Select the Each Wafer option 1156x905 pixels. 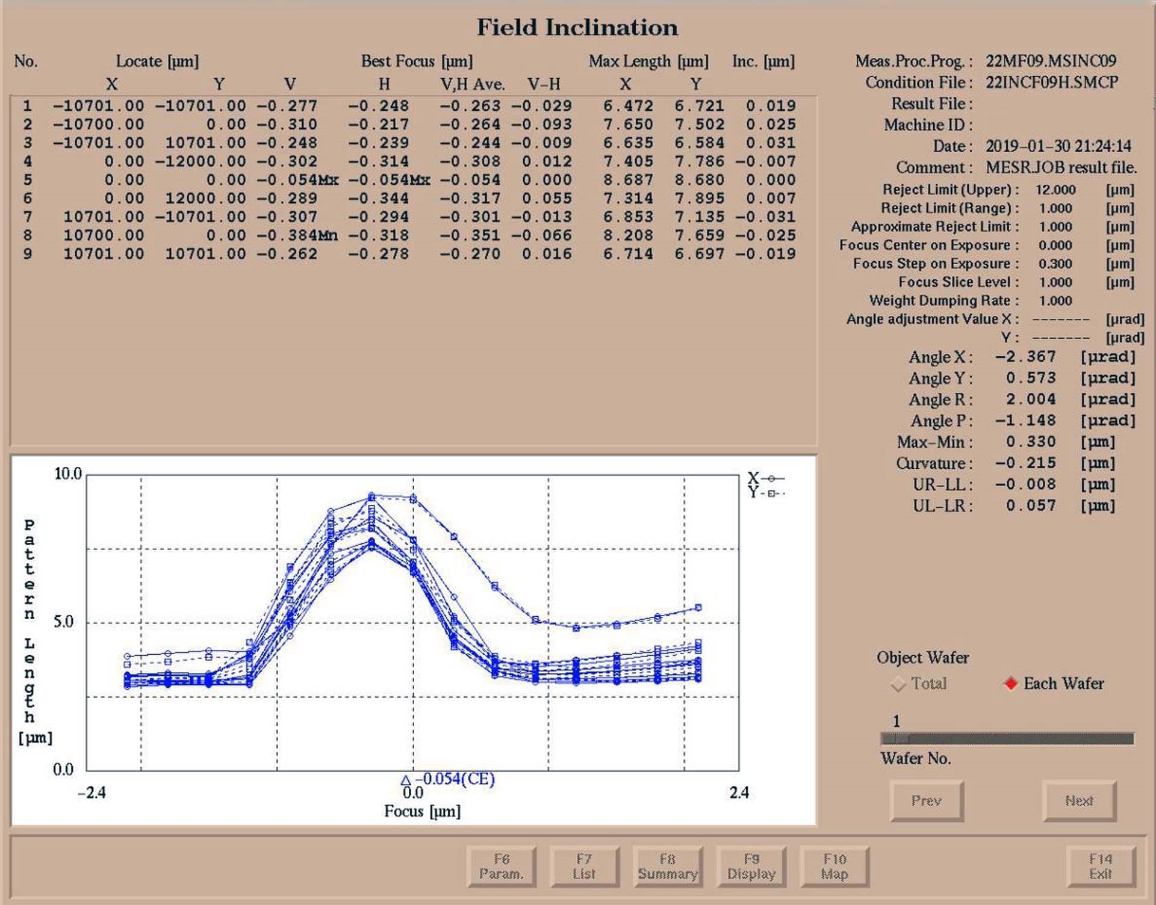click(x=1054, y=684)
